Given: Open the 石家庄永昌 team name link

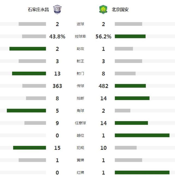Looking at the screenshot, I should pyautogui.click(x=38, y=10).
